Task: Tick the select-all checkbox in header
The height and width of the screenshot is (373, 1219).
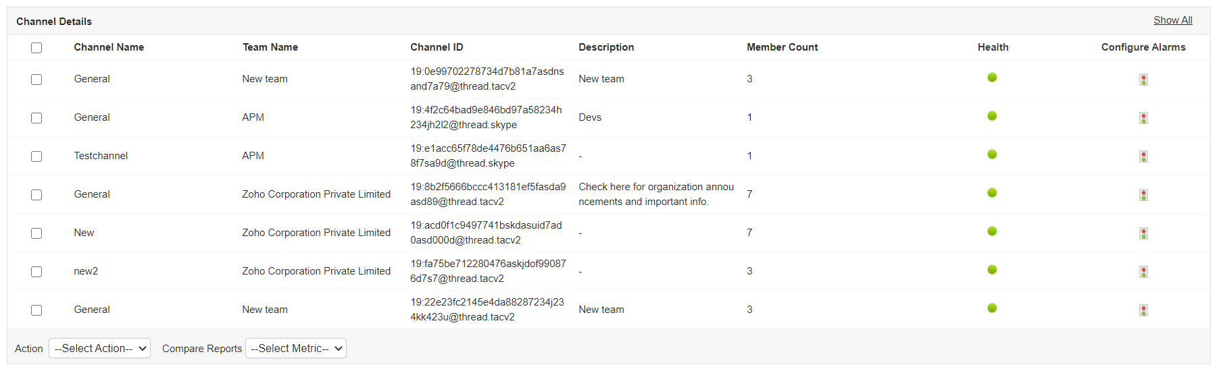Action: click(36, 48)
